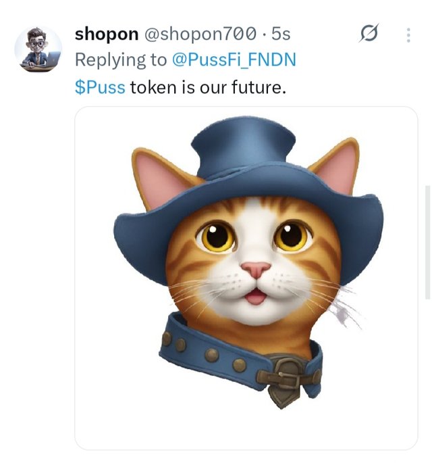Open the post text 'token is our future.'
Screen dimensions: 432x463
coord(208,87)
